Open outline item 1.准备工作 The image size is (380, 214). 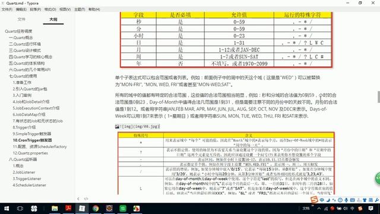coord(22,83)
